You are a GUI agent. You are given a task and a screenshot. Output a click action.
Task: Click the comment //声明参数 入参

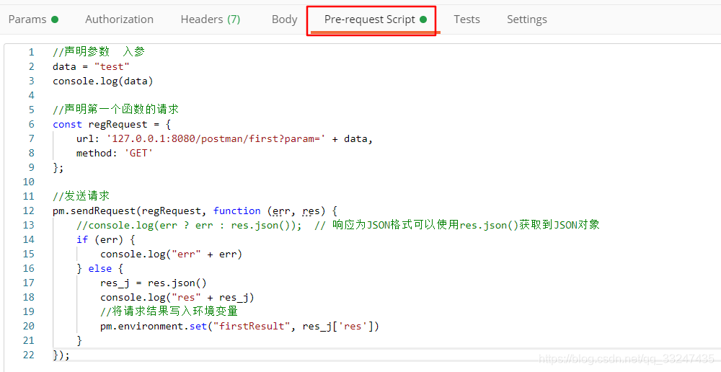[99, 52]
